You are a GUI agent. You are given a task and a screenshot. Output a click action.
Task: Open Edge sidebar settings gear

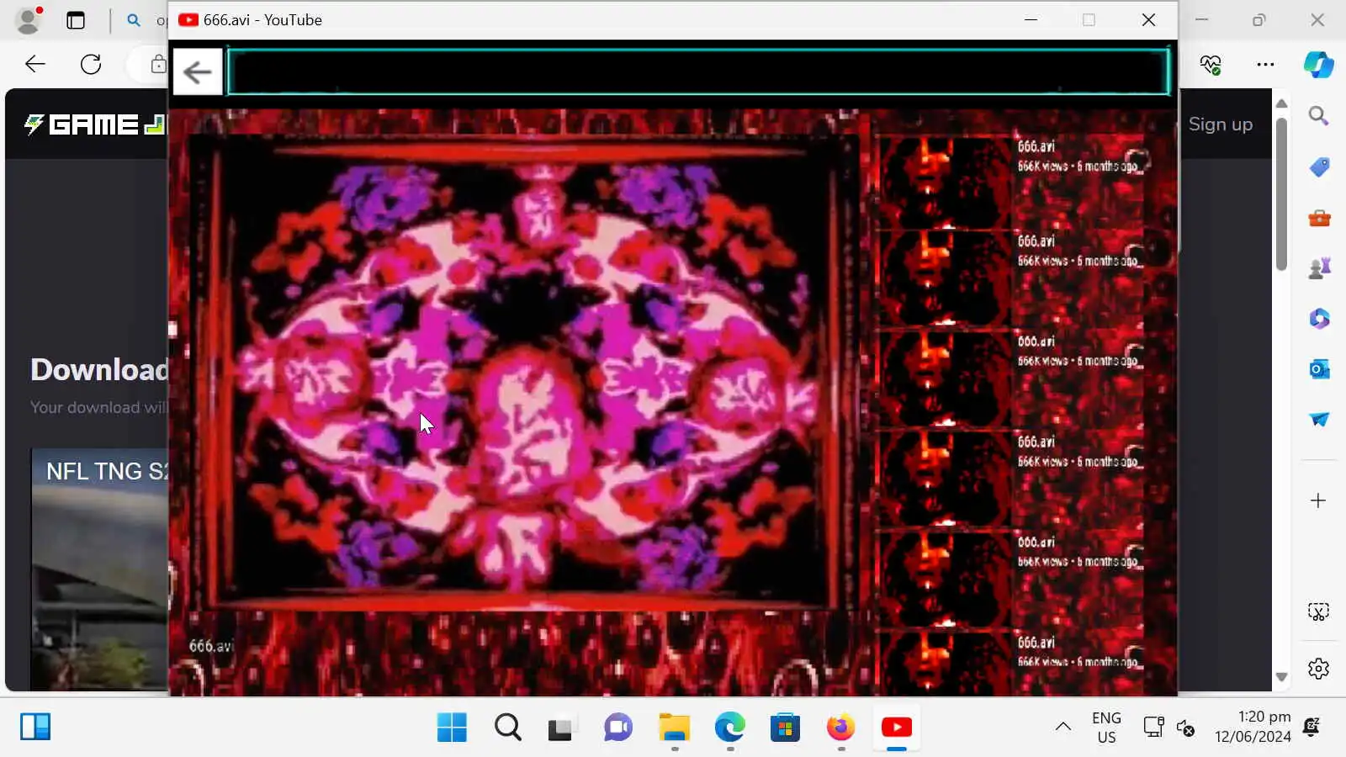point(1318,669)
